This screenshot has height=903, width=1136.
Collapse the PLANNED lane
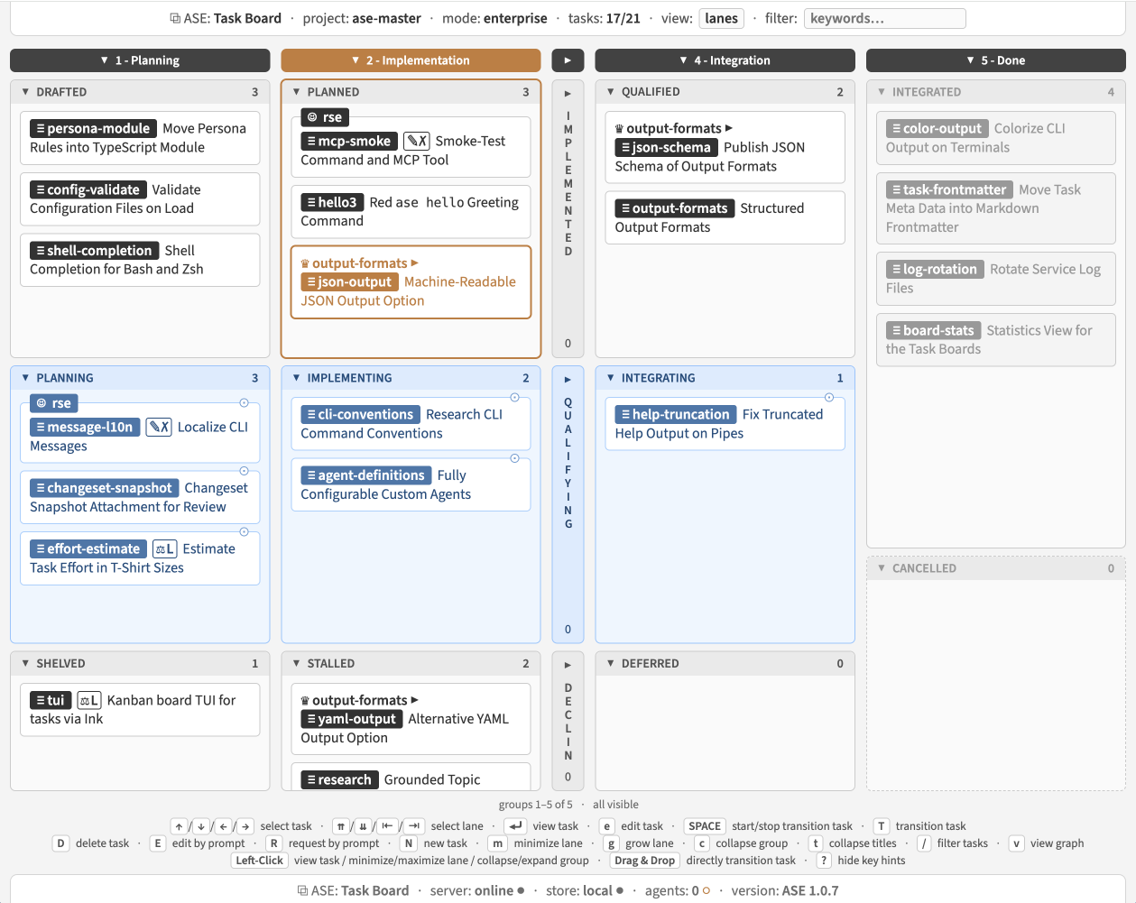click(296, 92)
